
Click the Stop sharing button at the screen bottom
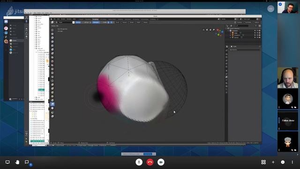pos(148,154)
